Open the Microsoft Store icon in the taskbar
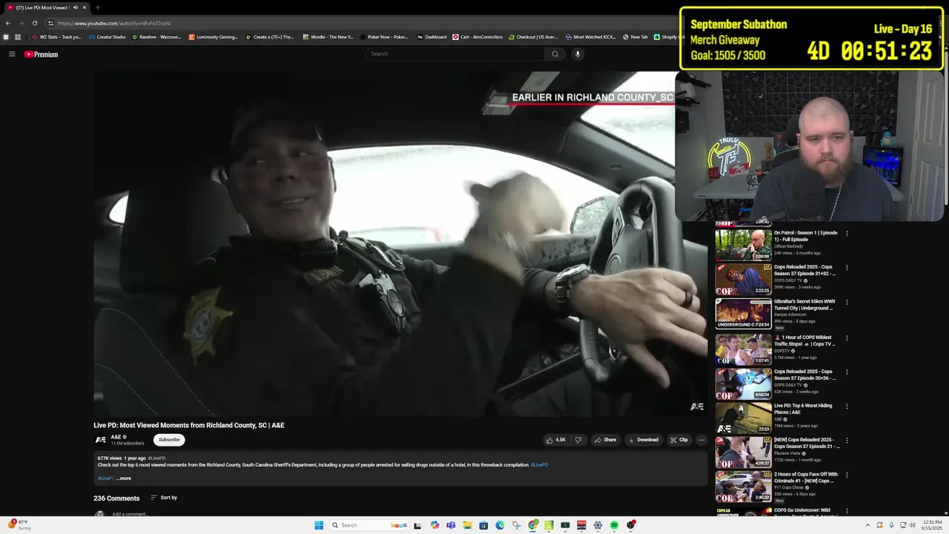949x534 pixels. pos(483,525)
